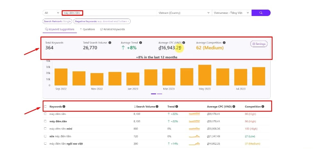Click the 390 search volume value
The width and height of the screenshot is (321, 160).
136,144
